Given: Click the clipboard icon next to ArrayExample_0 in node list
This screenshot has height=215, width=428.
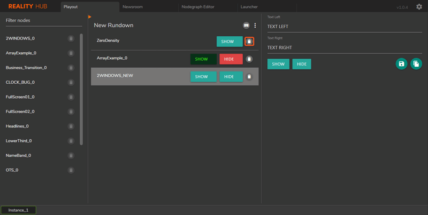Looking at the screenshot, I should (x=71, y=53).
